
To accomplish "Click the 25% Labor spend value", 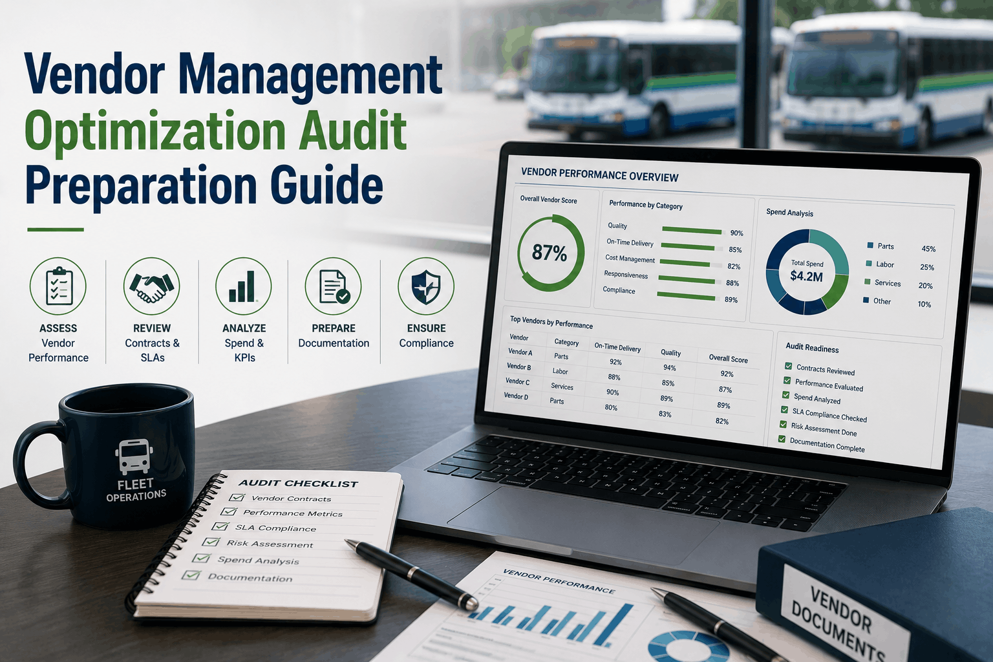I will click(x=927, y=267).
